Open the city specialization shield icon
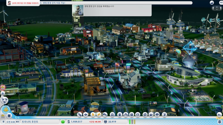223x125 pixels. [9, 116]
